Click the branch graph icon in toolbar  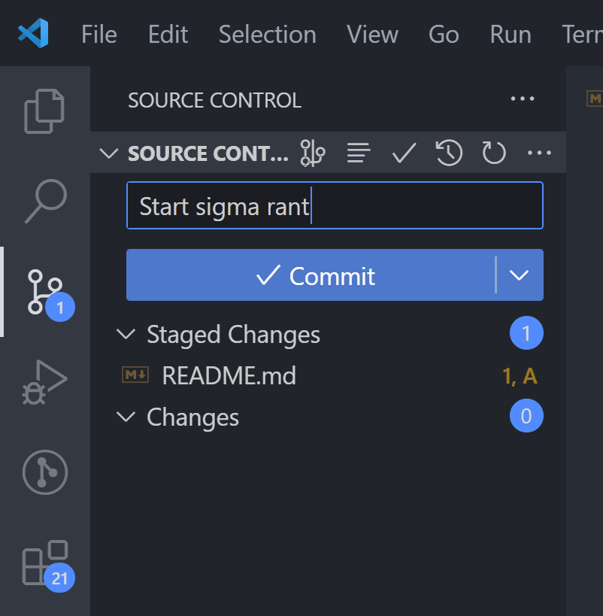[312, 153]
